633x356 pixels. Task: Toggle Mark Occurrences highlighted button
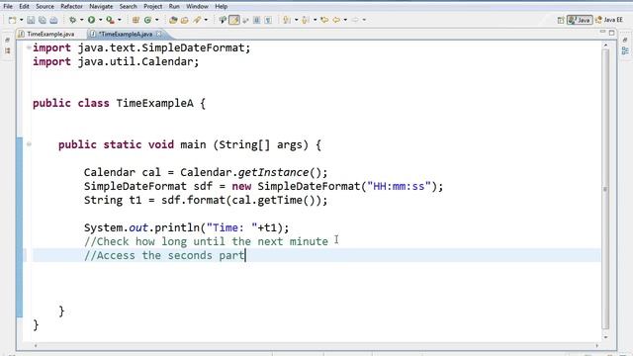(234, 20)
